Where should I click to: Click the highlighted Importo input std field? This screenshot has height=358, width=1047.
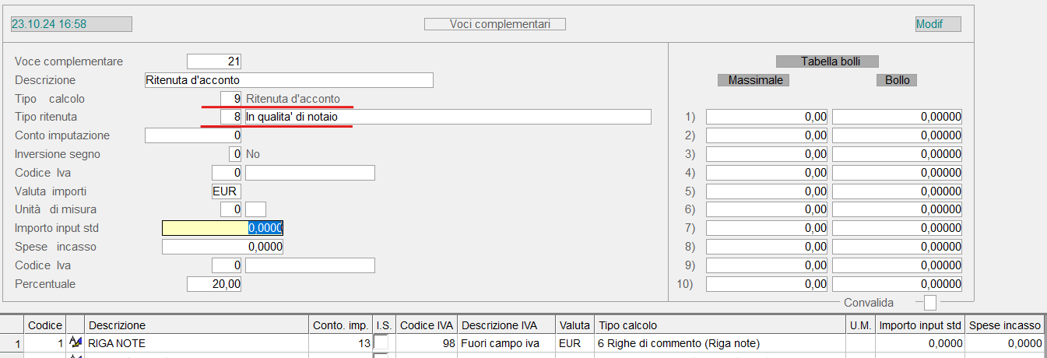point(222,228)
